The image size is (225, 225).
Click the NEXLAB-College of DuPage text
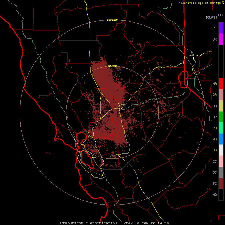pyautogui.click(x=199, y=3)
